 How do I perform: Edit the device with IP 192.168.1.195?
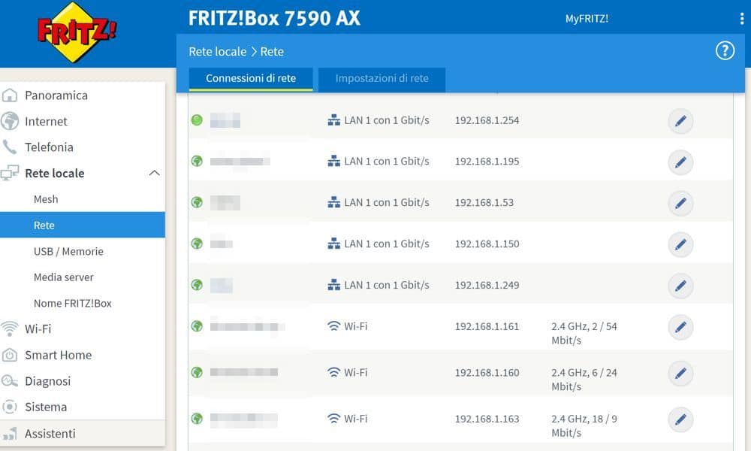coord(680,162)
